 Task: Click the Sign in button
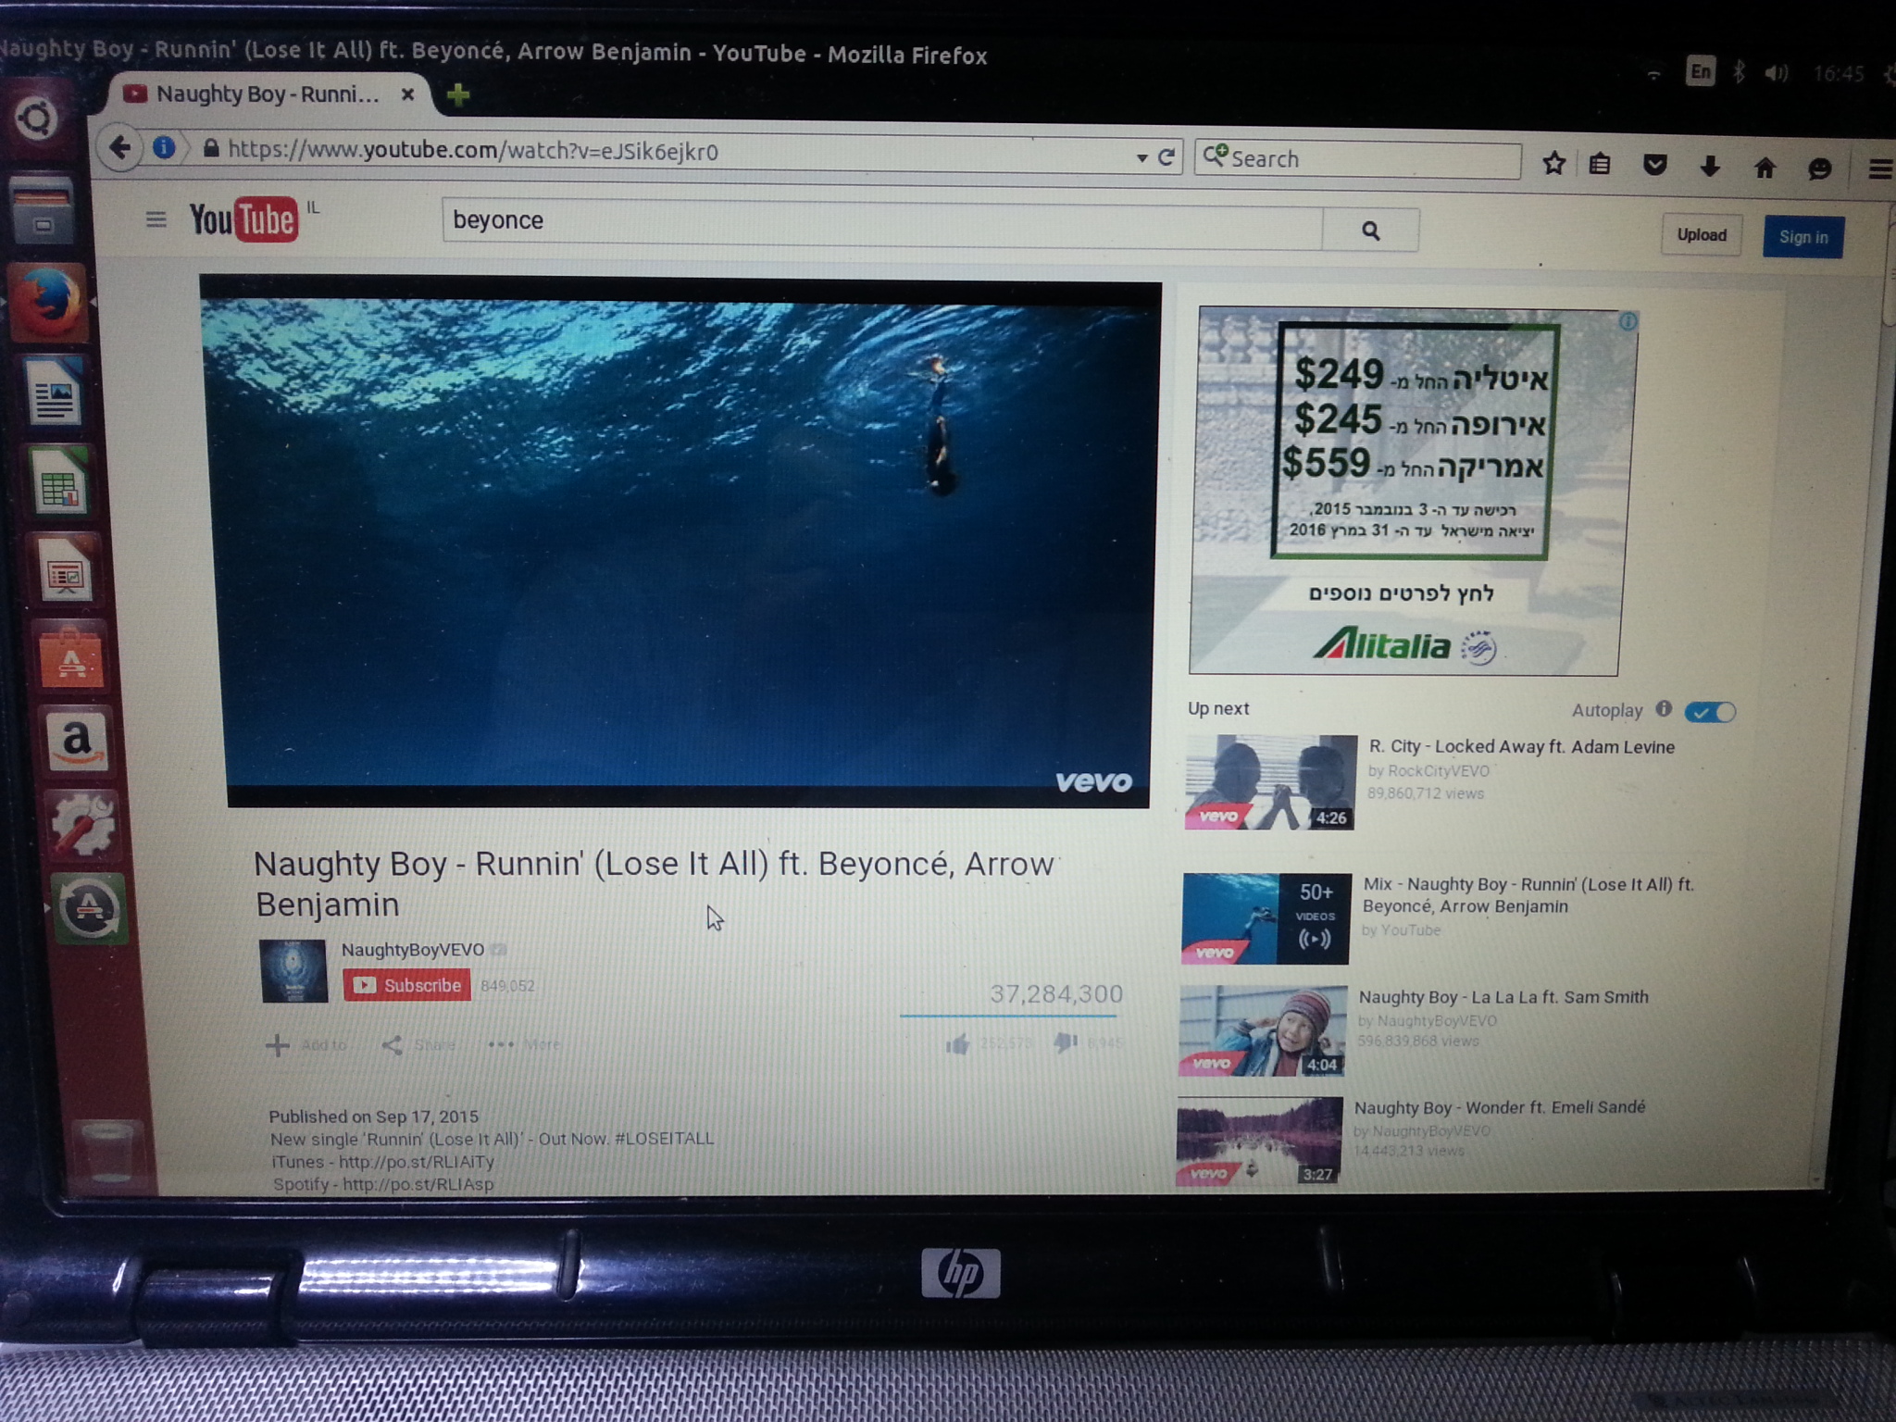coord(1802,237)
